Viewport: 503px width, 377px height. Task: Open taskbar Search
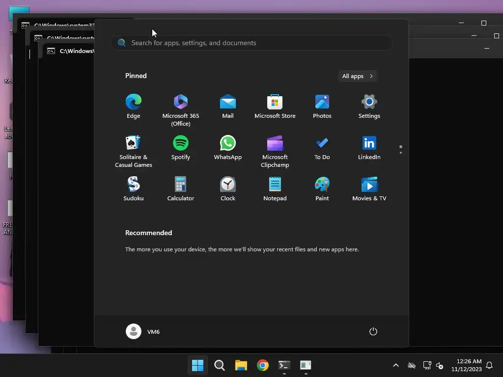[x=220, y=365]
